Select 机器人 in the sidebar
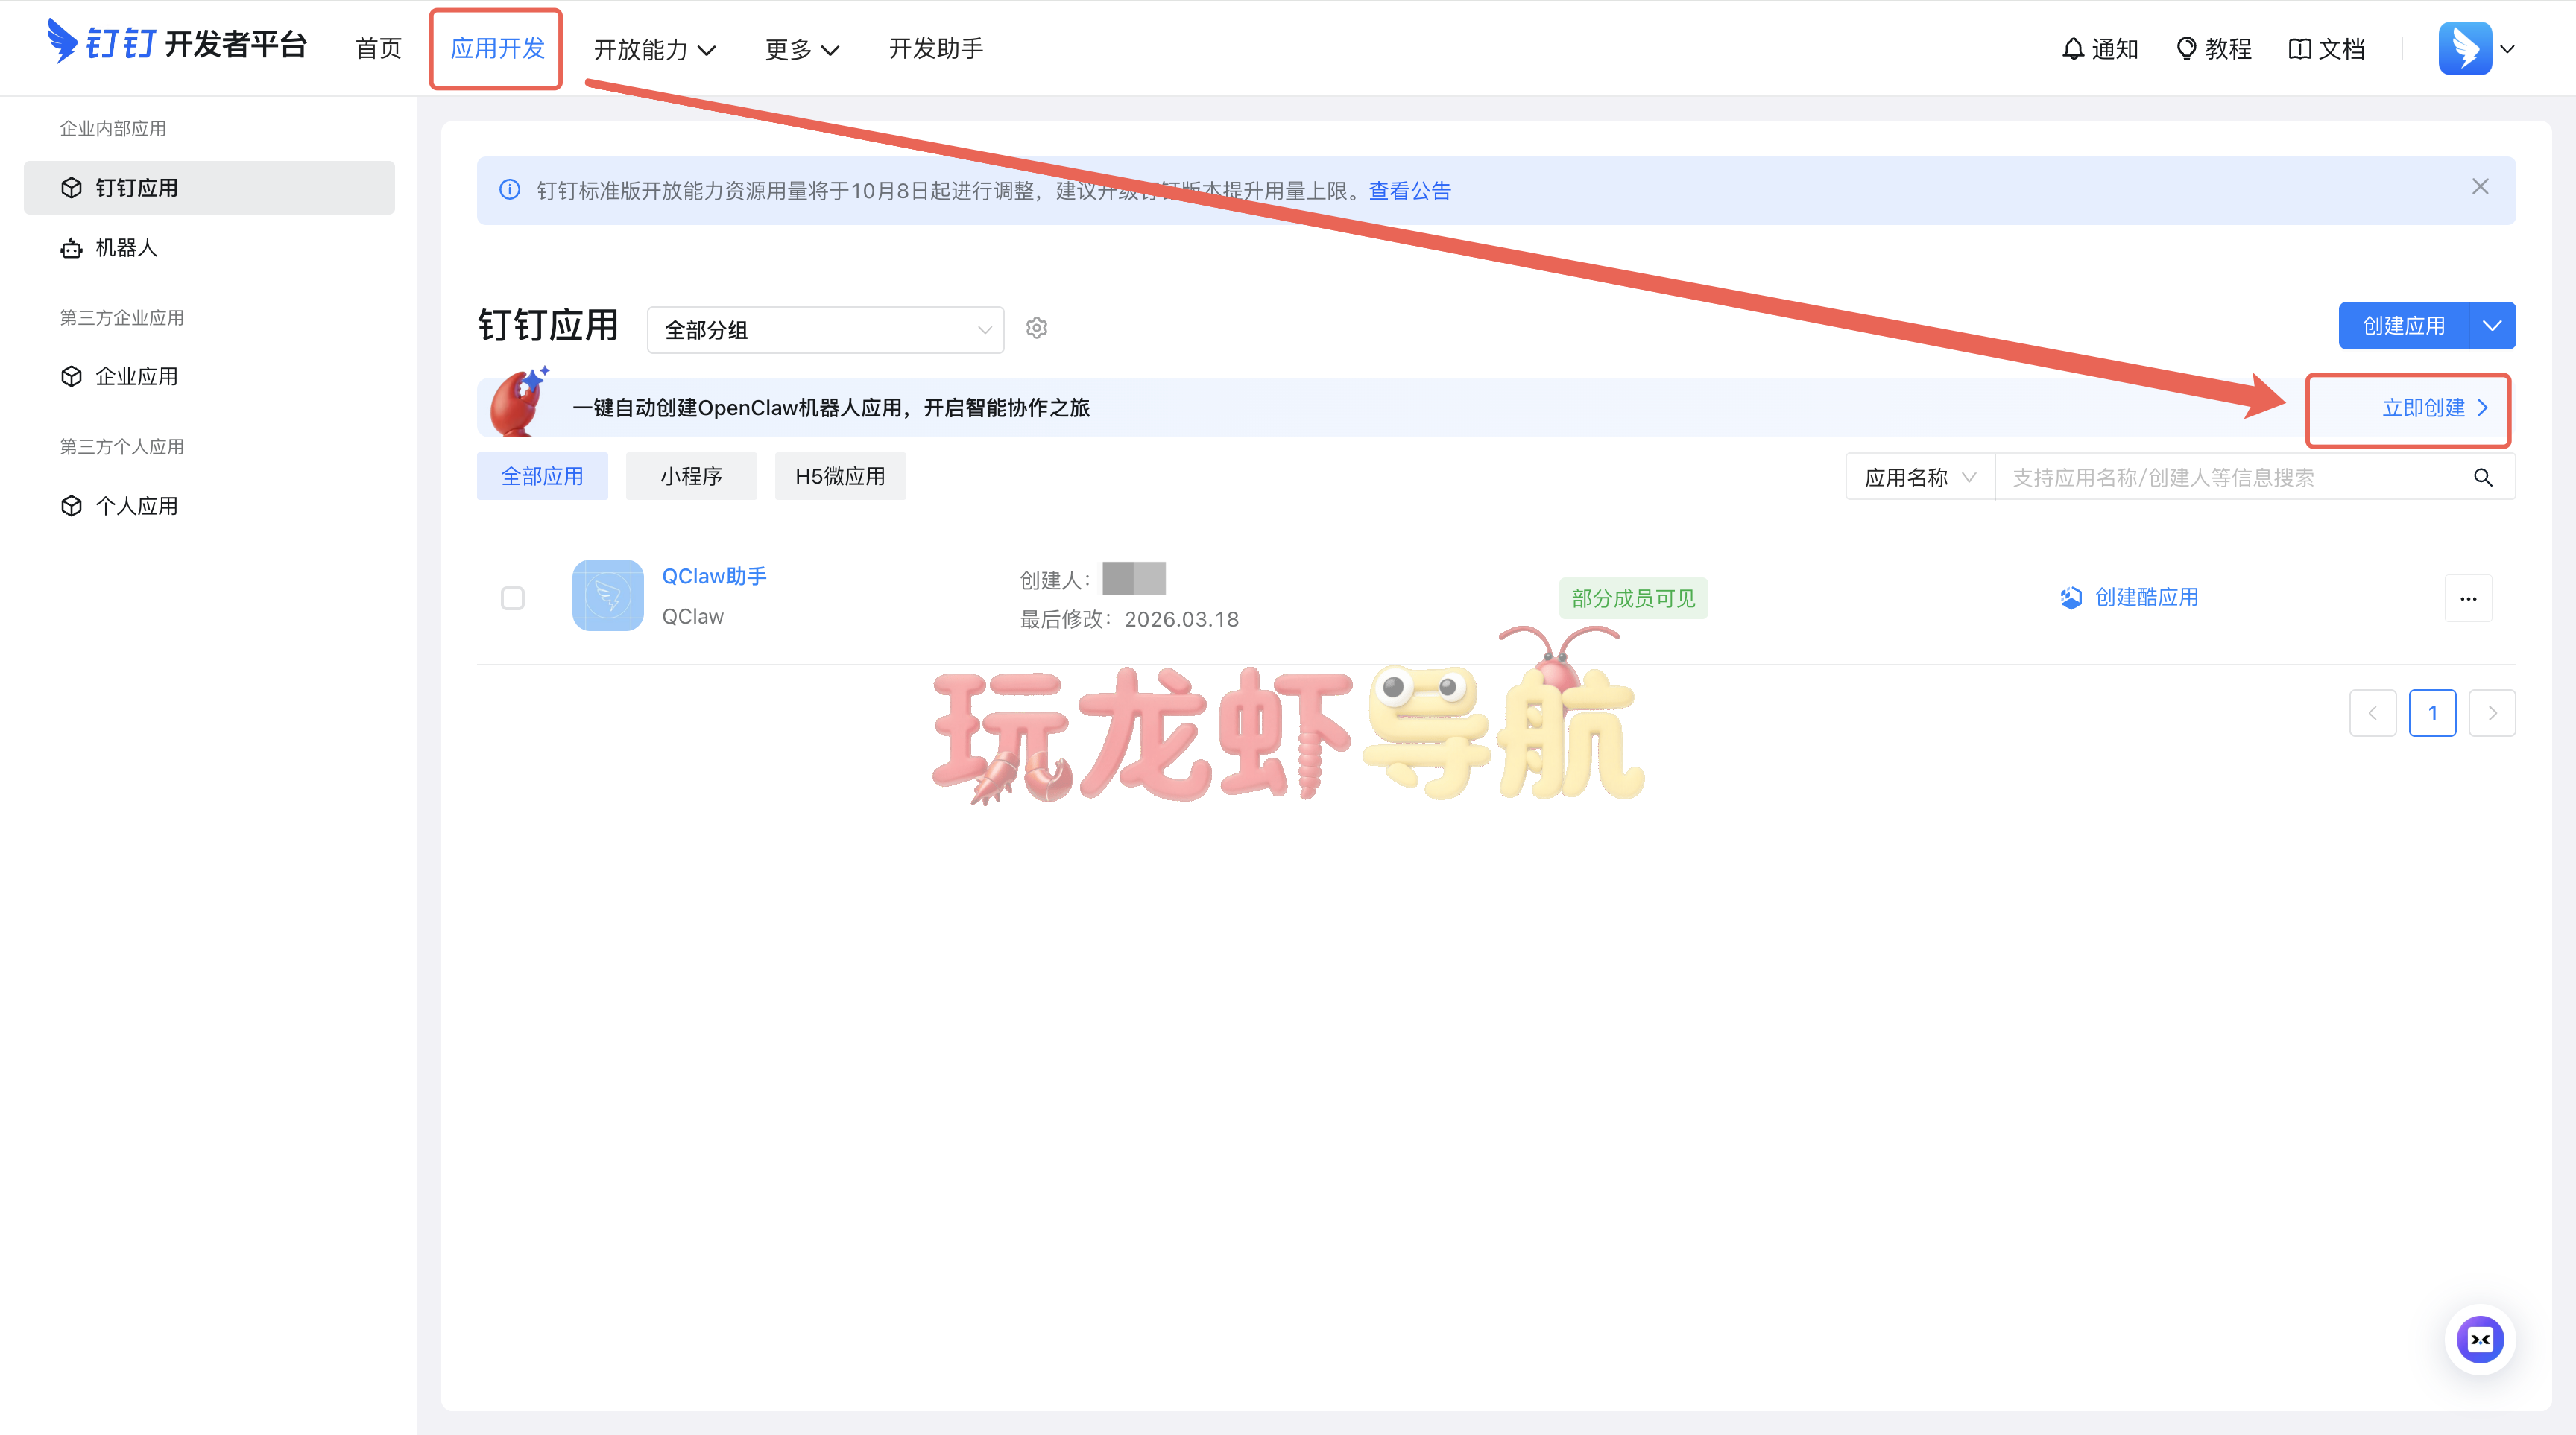 click(209, 248)
